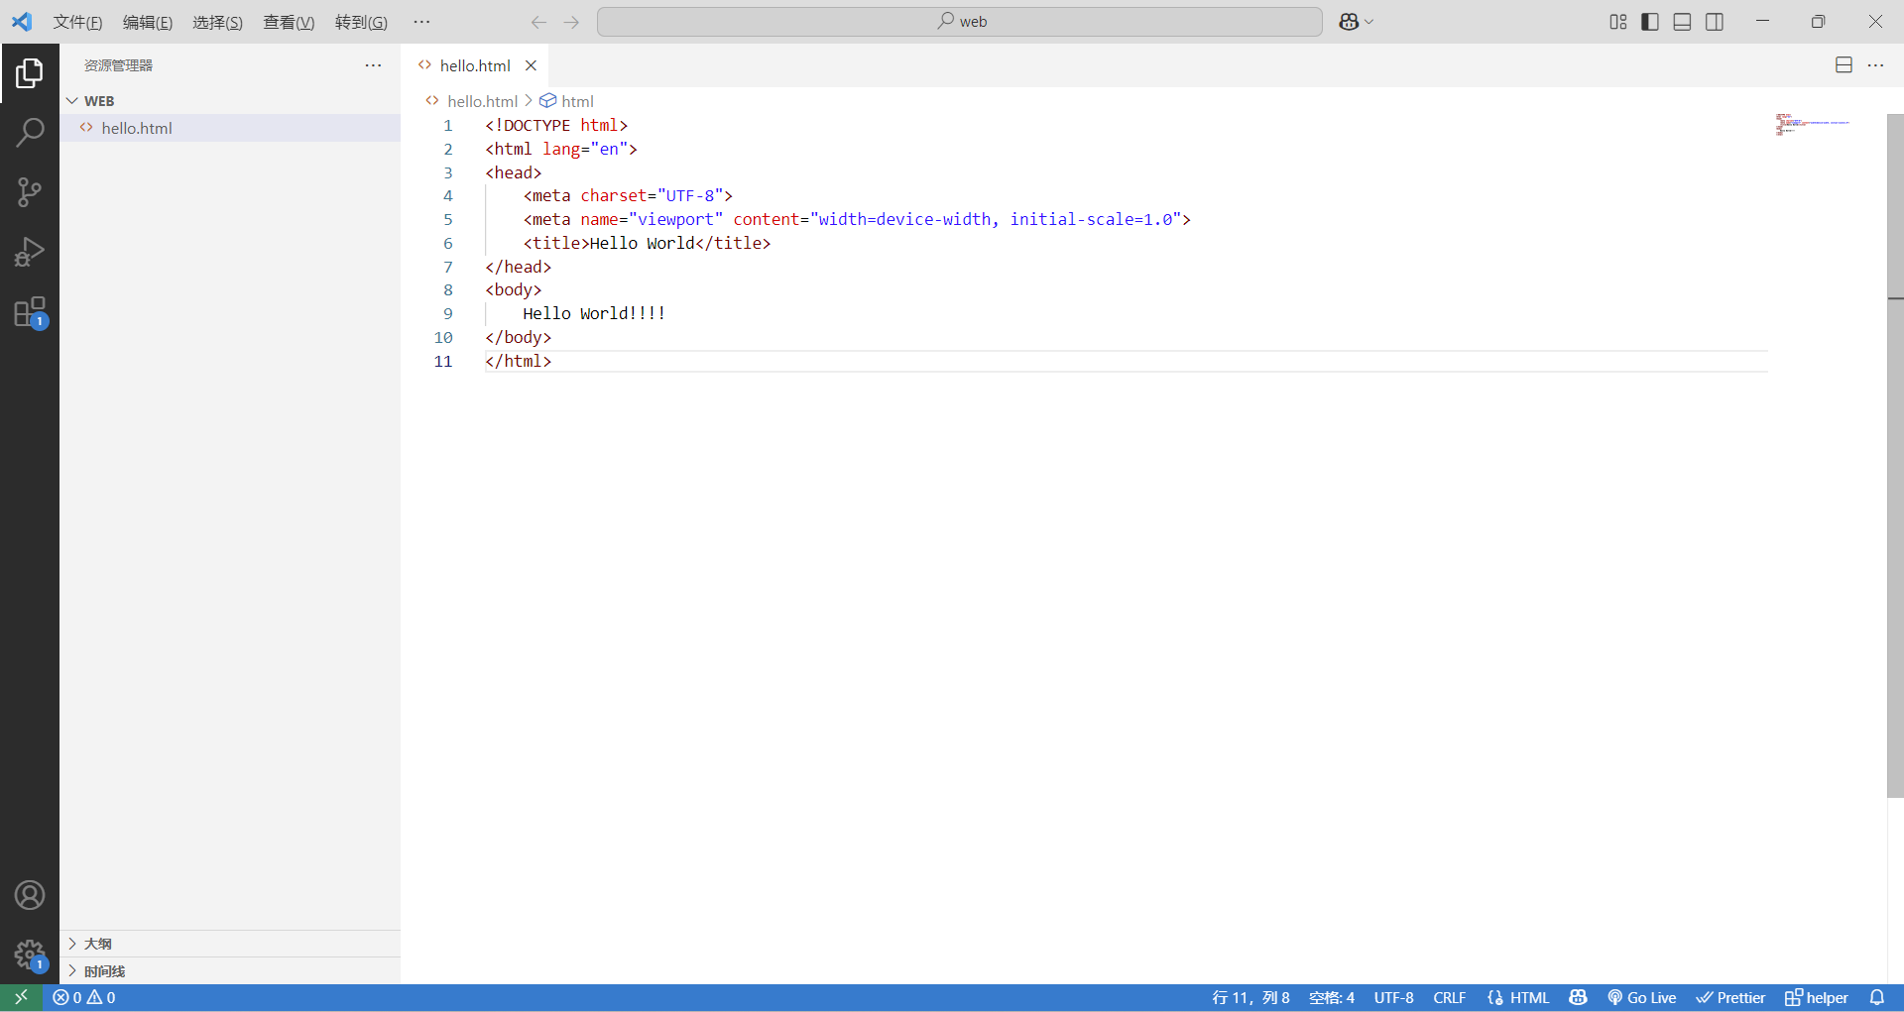Toggle the secondary side bar visibility
Image resolution: width=1904 pixels, height=1012 pixels.
tap(1715, 22)
